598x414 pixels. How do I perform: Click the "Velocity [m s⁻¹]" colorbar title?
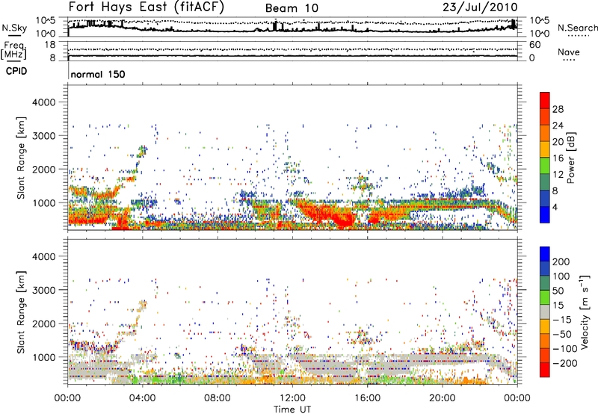(585, 312)
